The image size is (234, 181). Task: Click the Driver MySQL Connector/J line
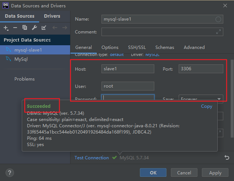point(103,129)
